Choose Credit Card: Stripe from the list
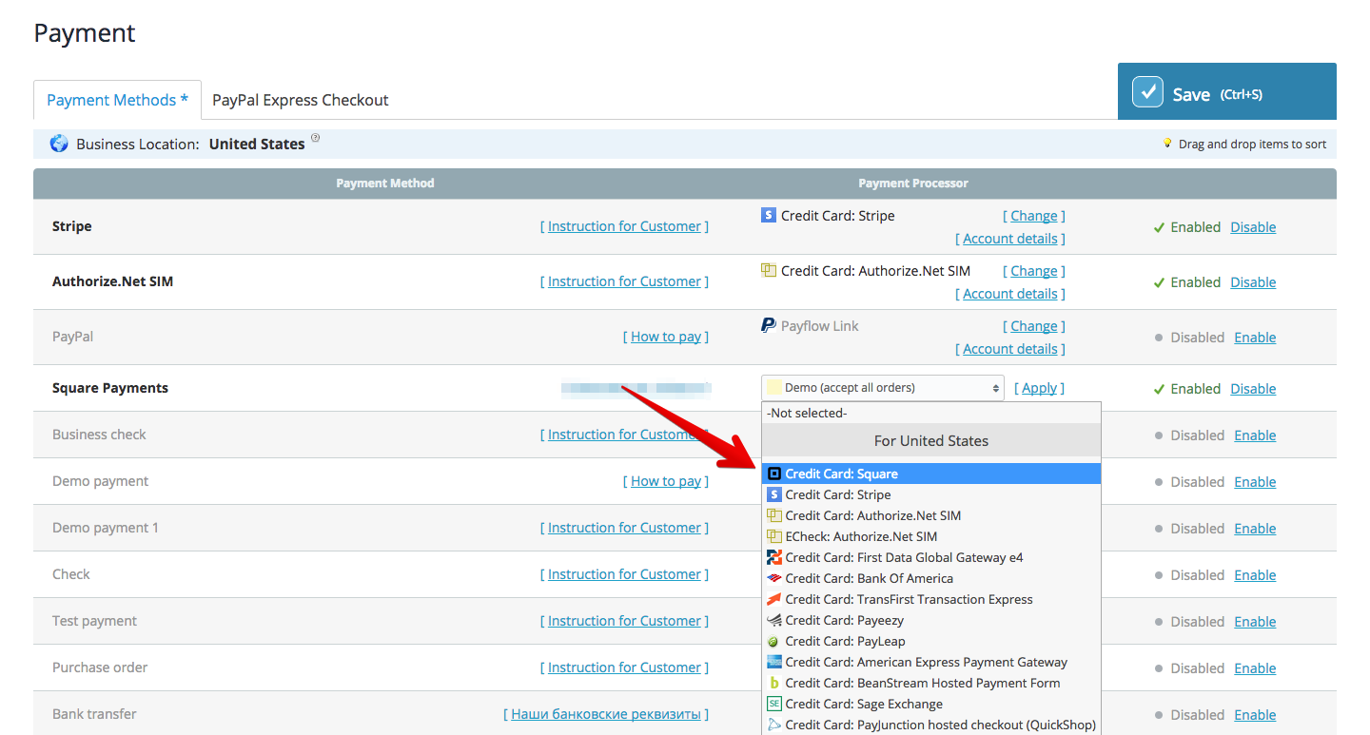This screenshot has width=1370, height=735. 931,494
